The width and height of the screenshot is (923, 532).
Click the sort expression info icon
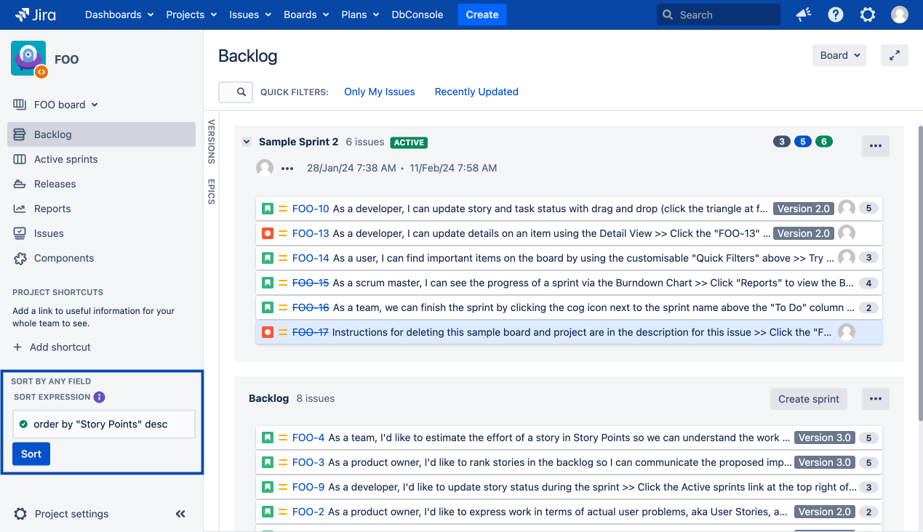[x=100, y=397]
